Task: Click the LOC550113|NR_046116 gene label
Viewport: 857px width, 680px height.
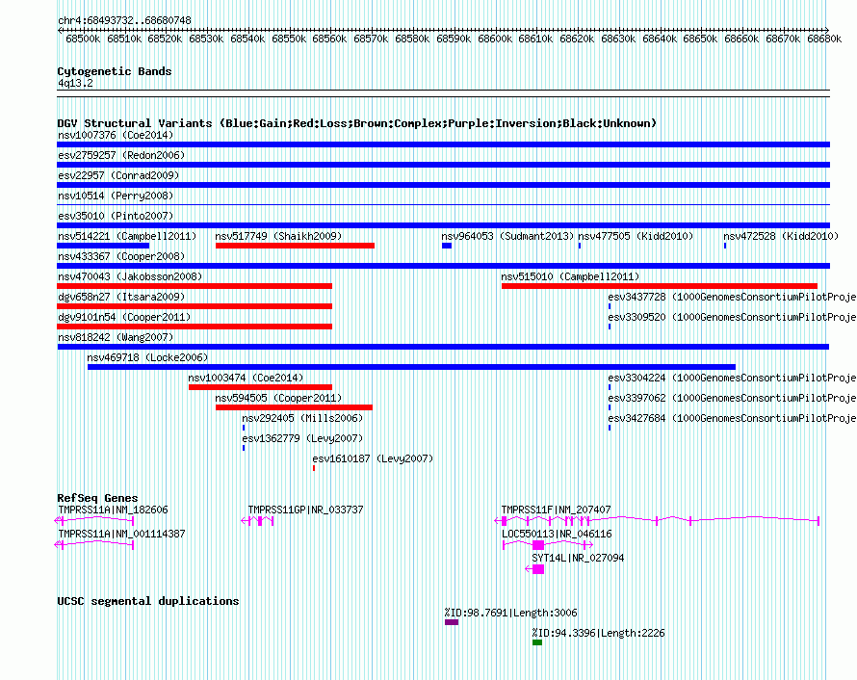Action: coord(557,534)
